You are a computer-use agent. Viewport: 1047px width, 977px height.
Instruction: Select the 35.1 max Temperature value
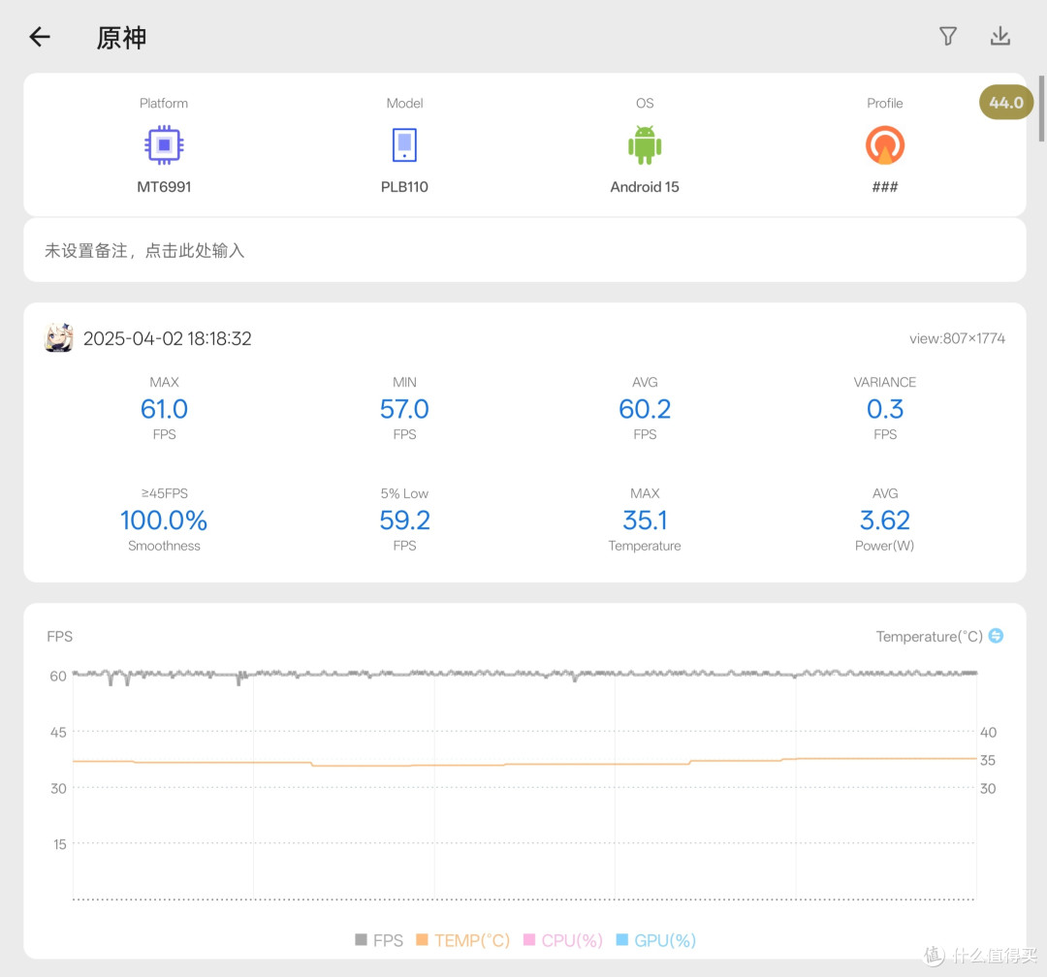[645, 520]
